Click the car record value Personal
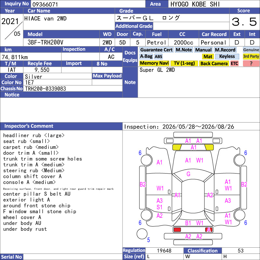This screenshot has width=260, height=260. pos(214,43)
